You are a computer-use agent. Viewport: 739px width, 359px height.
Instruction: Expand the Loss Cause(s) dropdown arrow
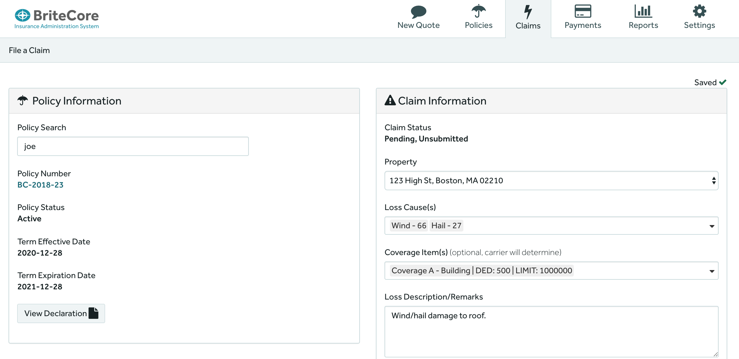click(711, 226)
